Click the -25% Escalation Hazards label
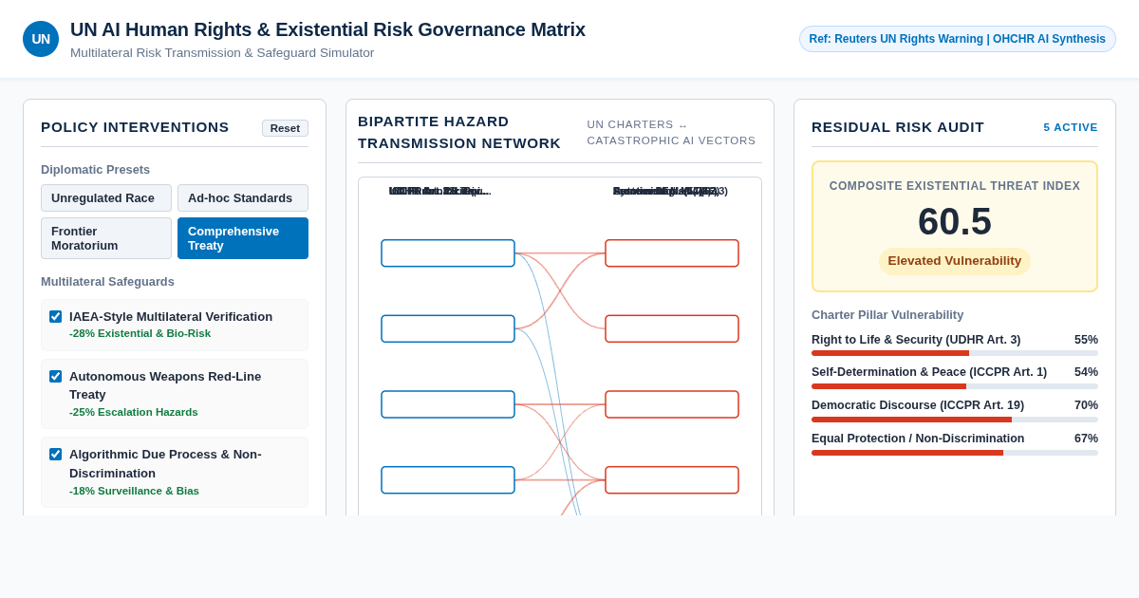The width and height of the screenshot is (1139, 598). pos(134,412)
